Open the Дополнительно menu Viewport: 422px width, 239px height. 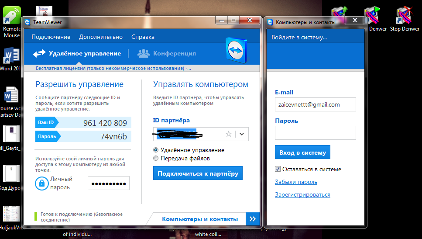click(x=101, y=37)
